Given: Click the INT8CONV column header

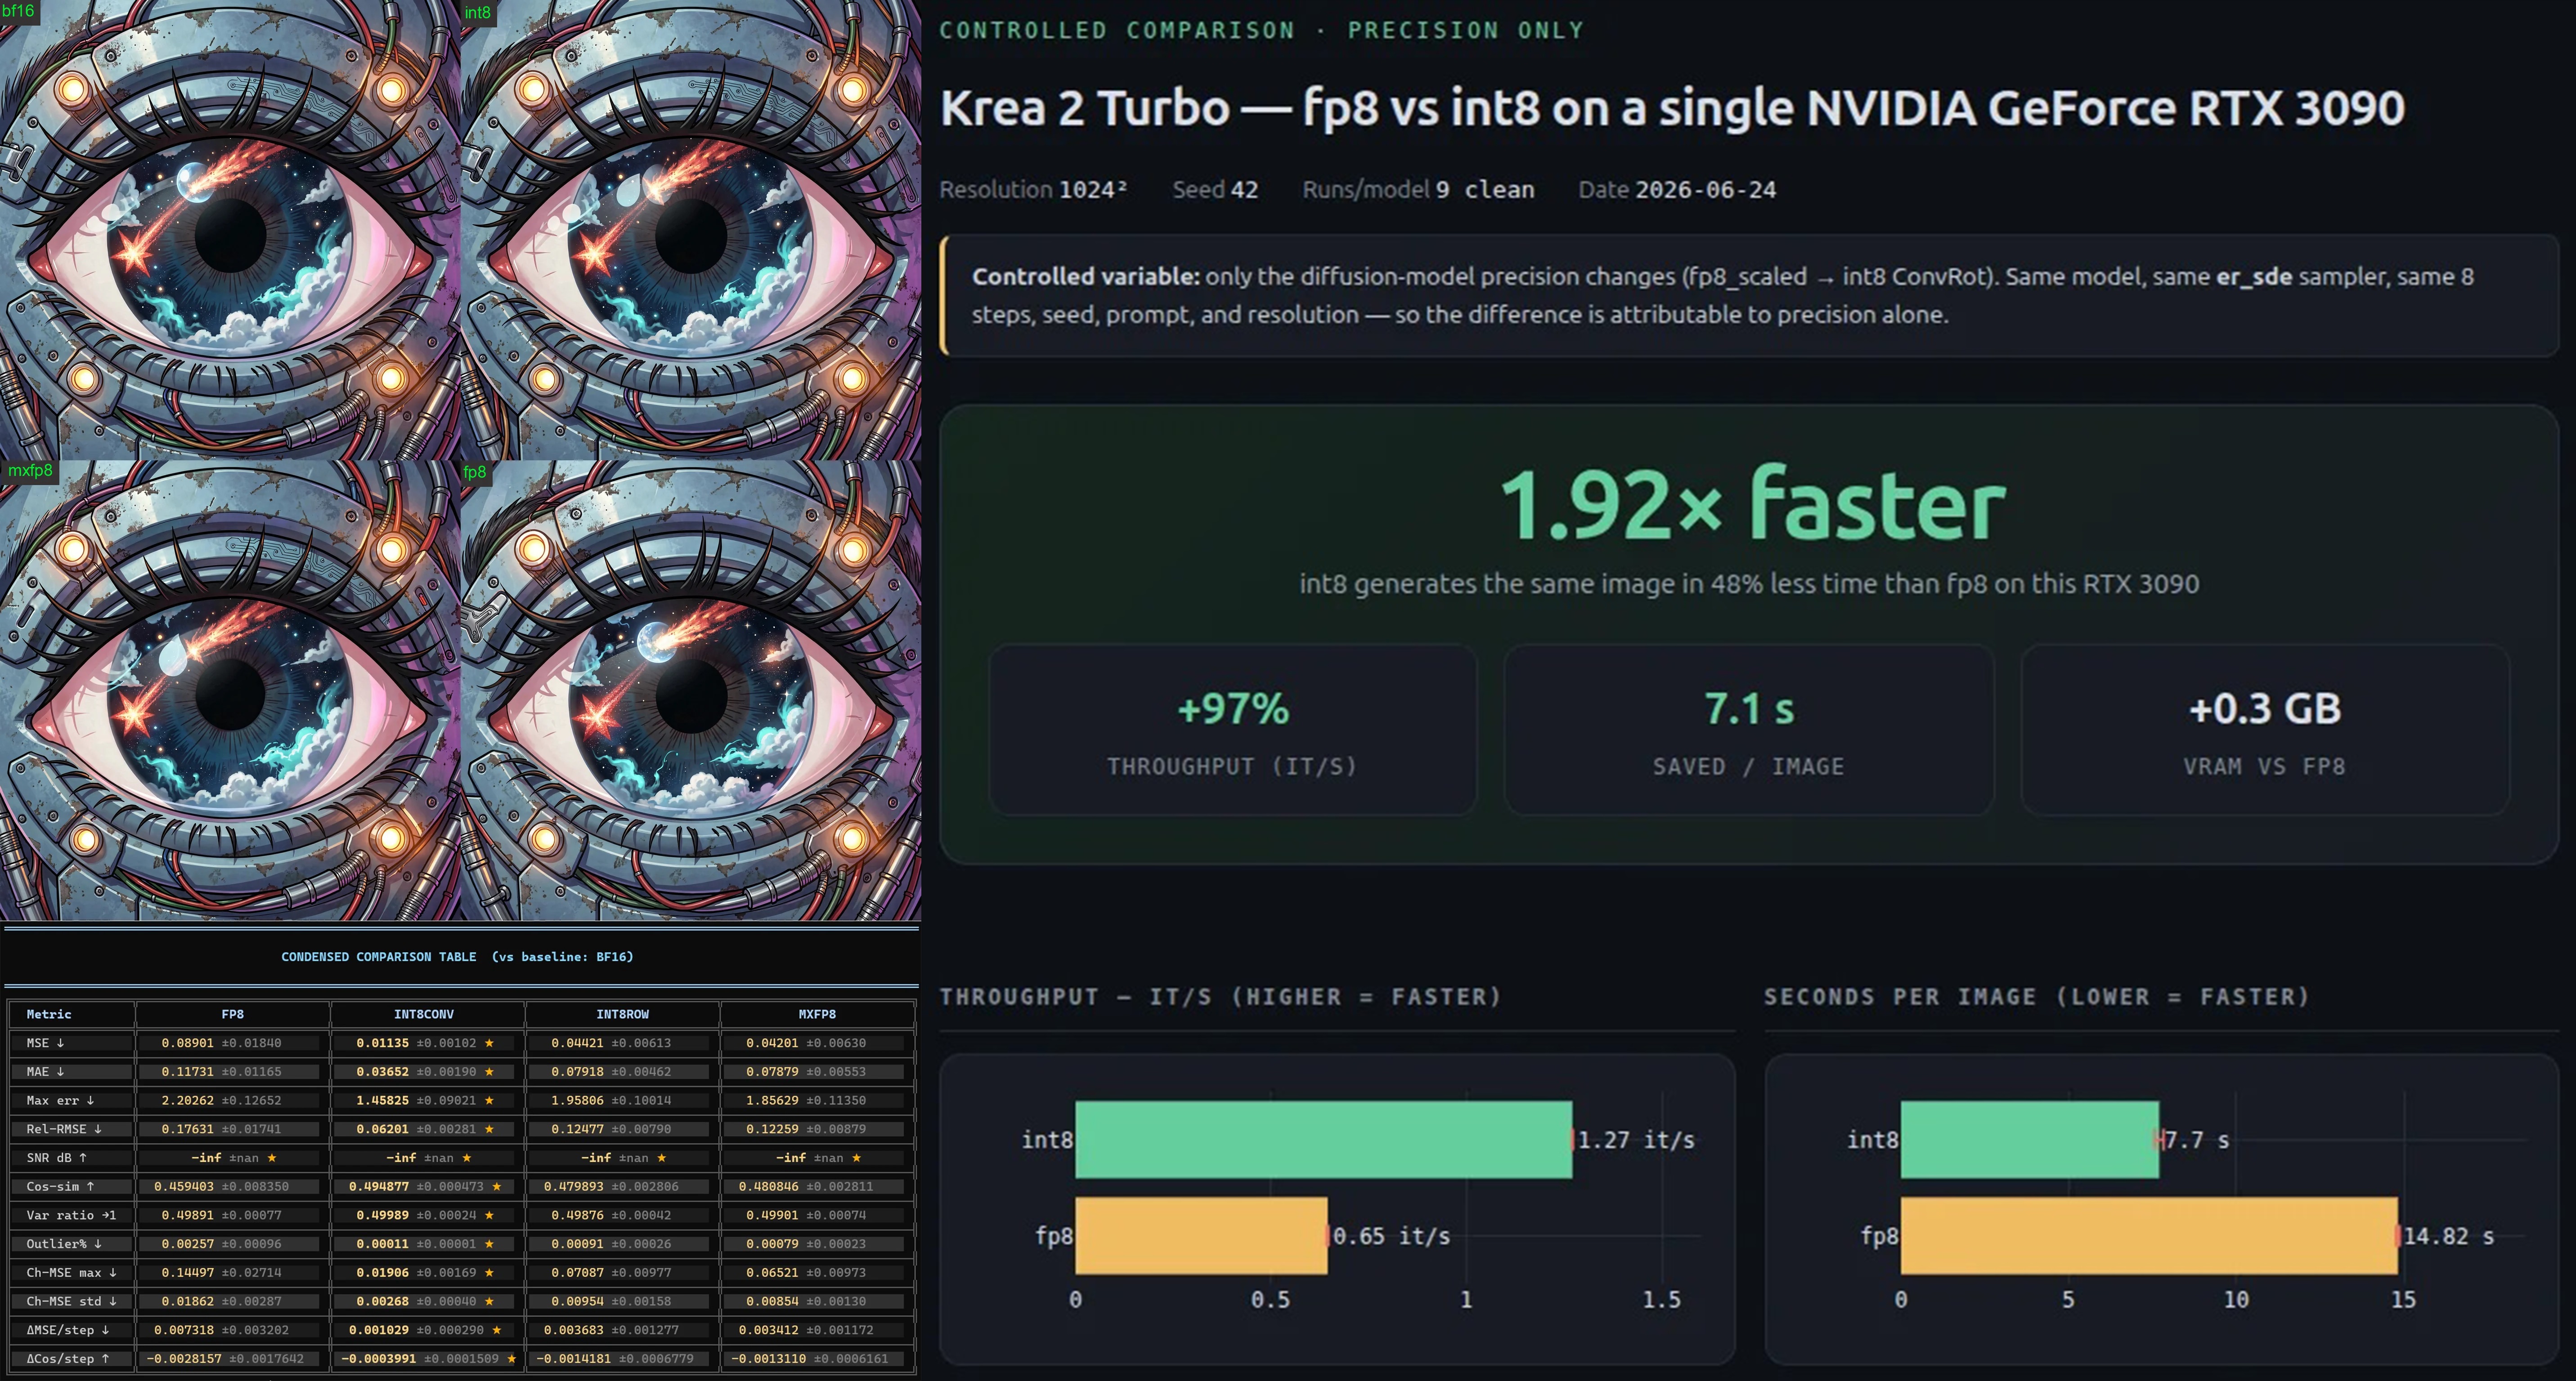Looking at the screenshot, I should [x=424, y=1013].
